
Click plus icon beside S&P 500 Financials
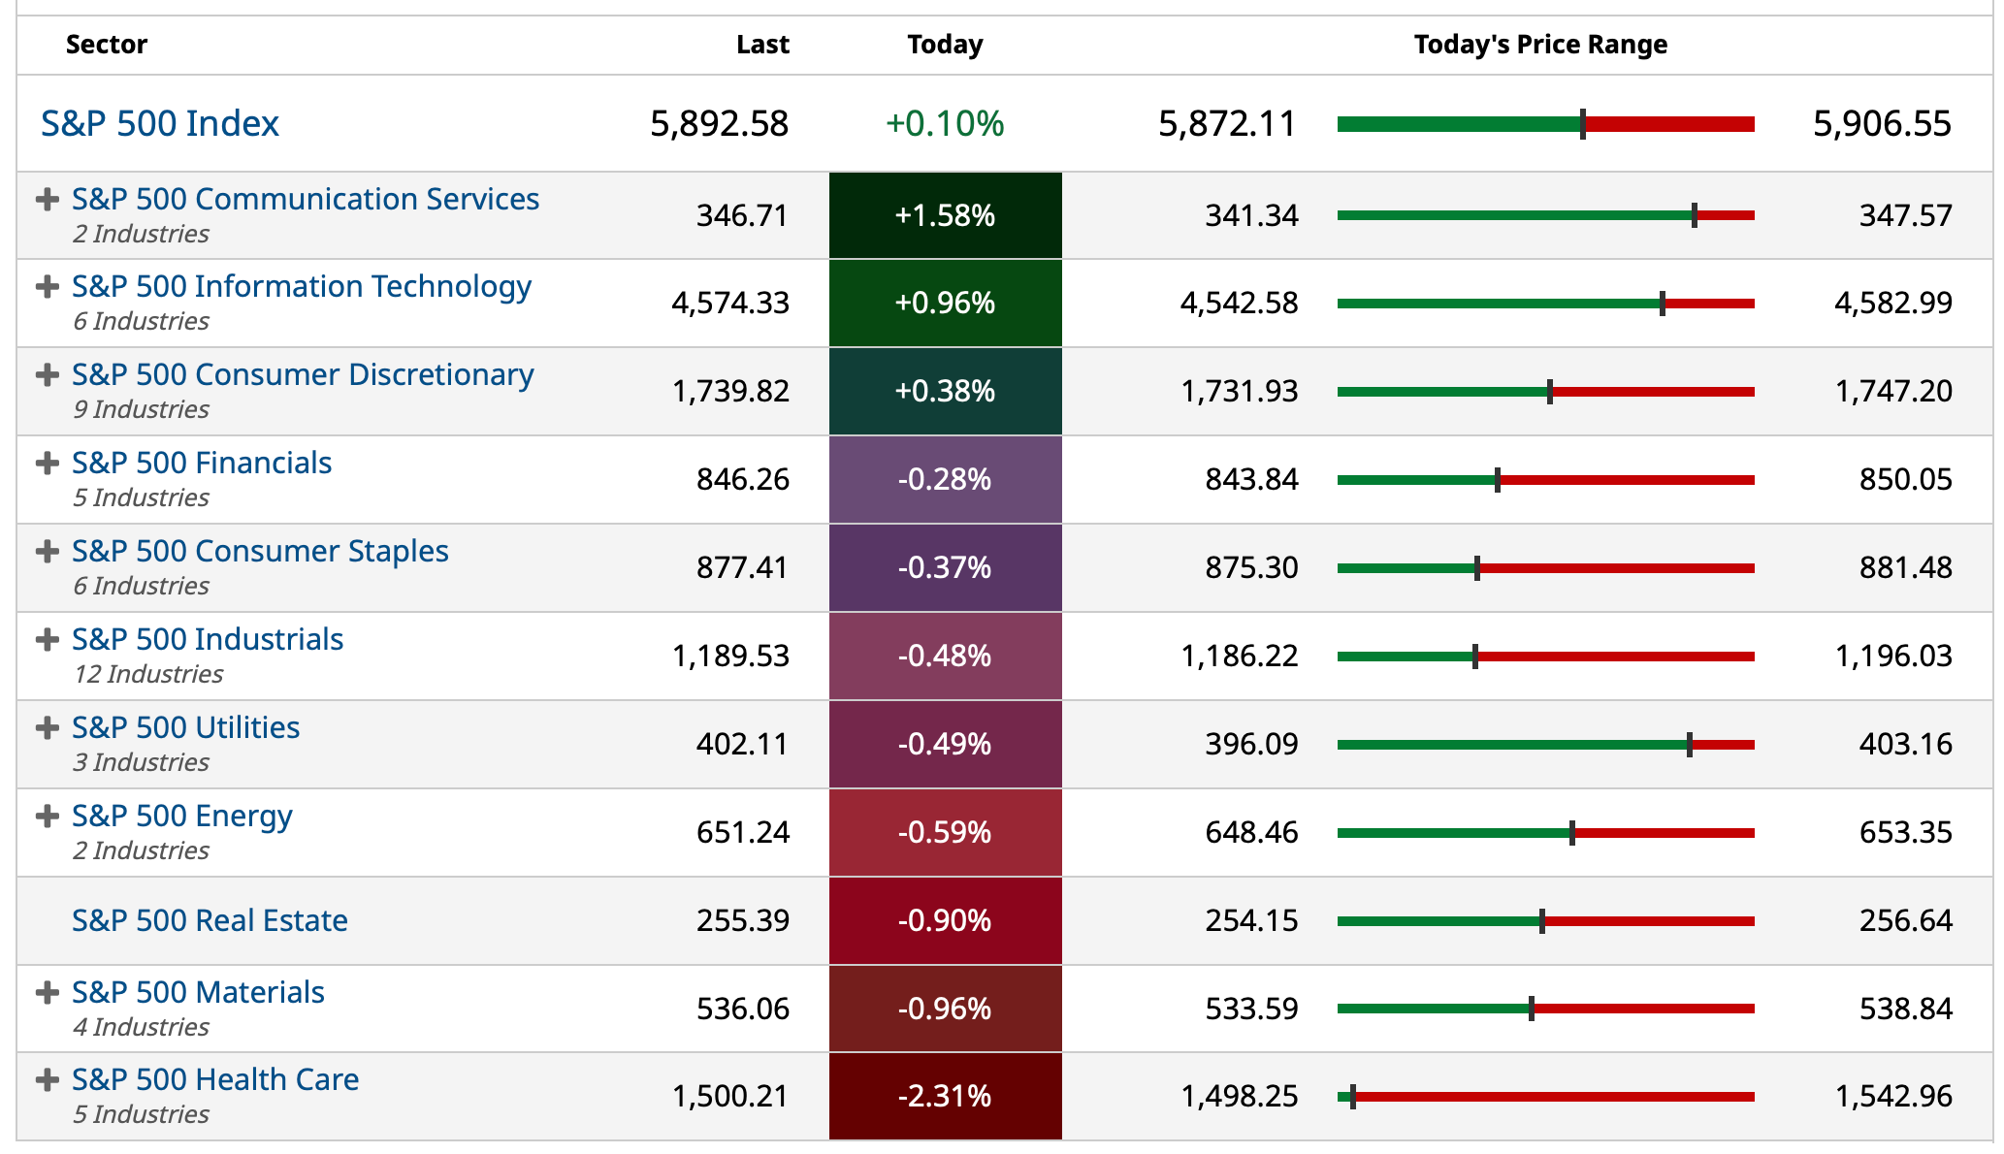[x=47, y=464]
